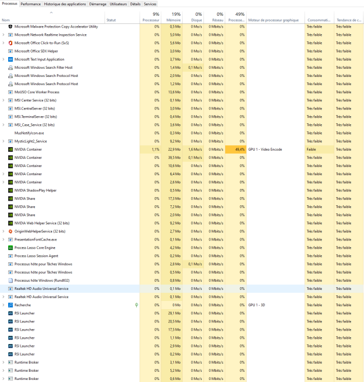This screenshot has height=382, width=364.
Task: Click the Microsoft Windows Search Filter Host icon
Action: [10, 68]
